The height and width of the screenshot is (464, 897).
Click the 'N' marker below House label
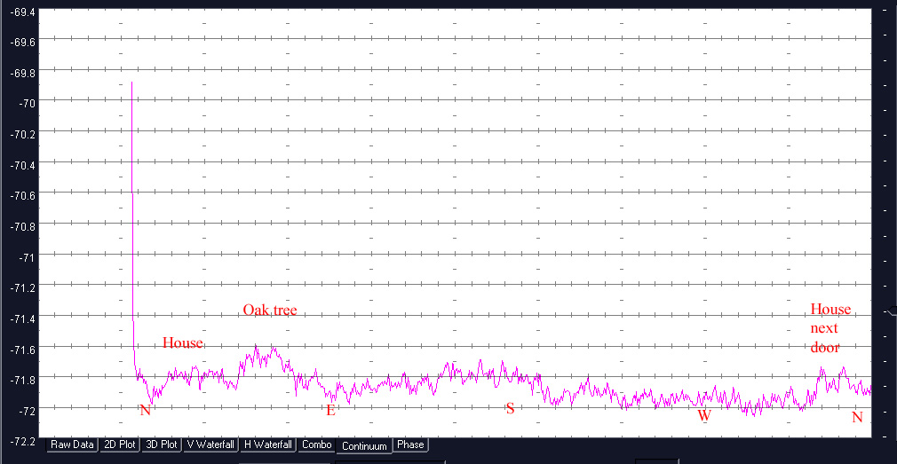[145, 410]
